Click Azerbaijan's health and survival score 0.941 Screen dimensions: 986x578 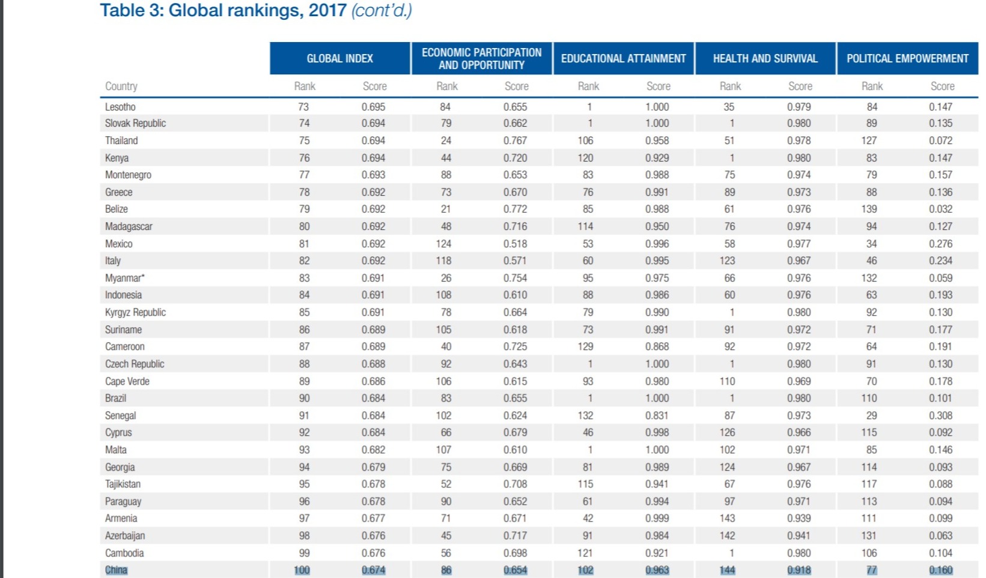[799, 535]
